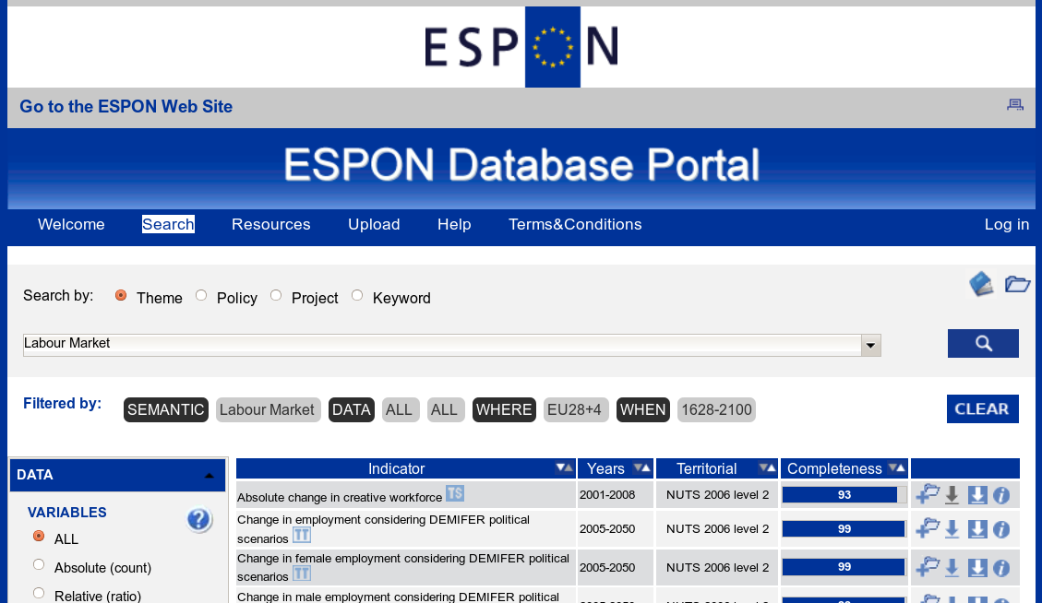The height and width of the screenshot is (603, 1042).
Task: Click the WHERE filter tag
Action: [504, 409]
